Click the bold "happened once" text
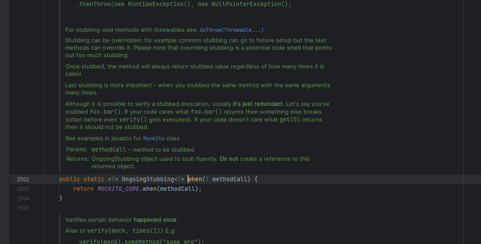Screen dimensions: 481x244 coord(155,220)
